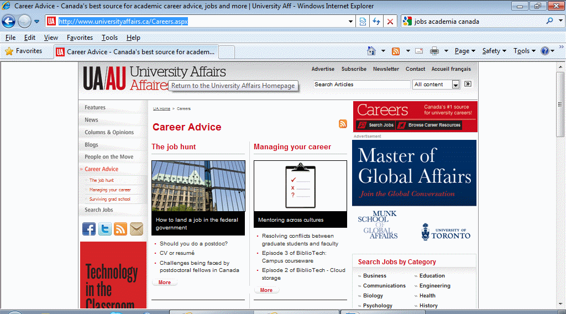Click the Subscribe link
Screen dimensions: 566x314
click(x=354, y=69)
